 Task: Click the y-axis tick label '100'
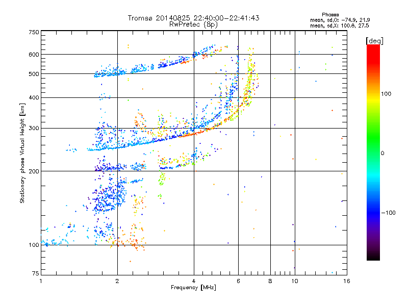pyautogui.click(x=34, y=245)
